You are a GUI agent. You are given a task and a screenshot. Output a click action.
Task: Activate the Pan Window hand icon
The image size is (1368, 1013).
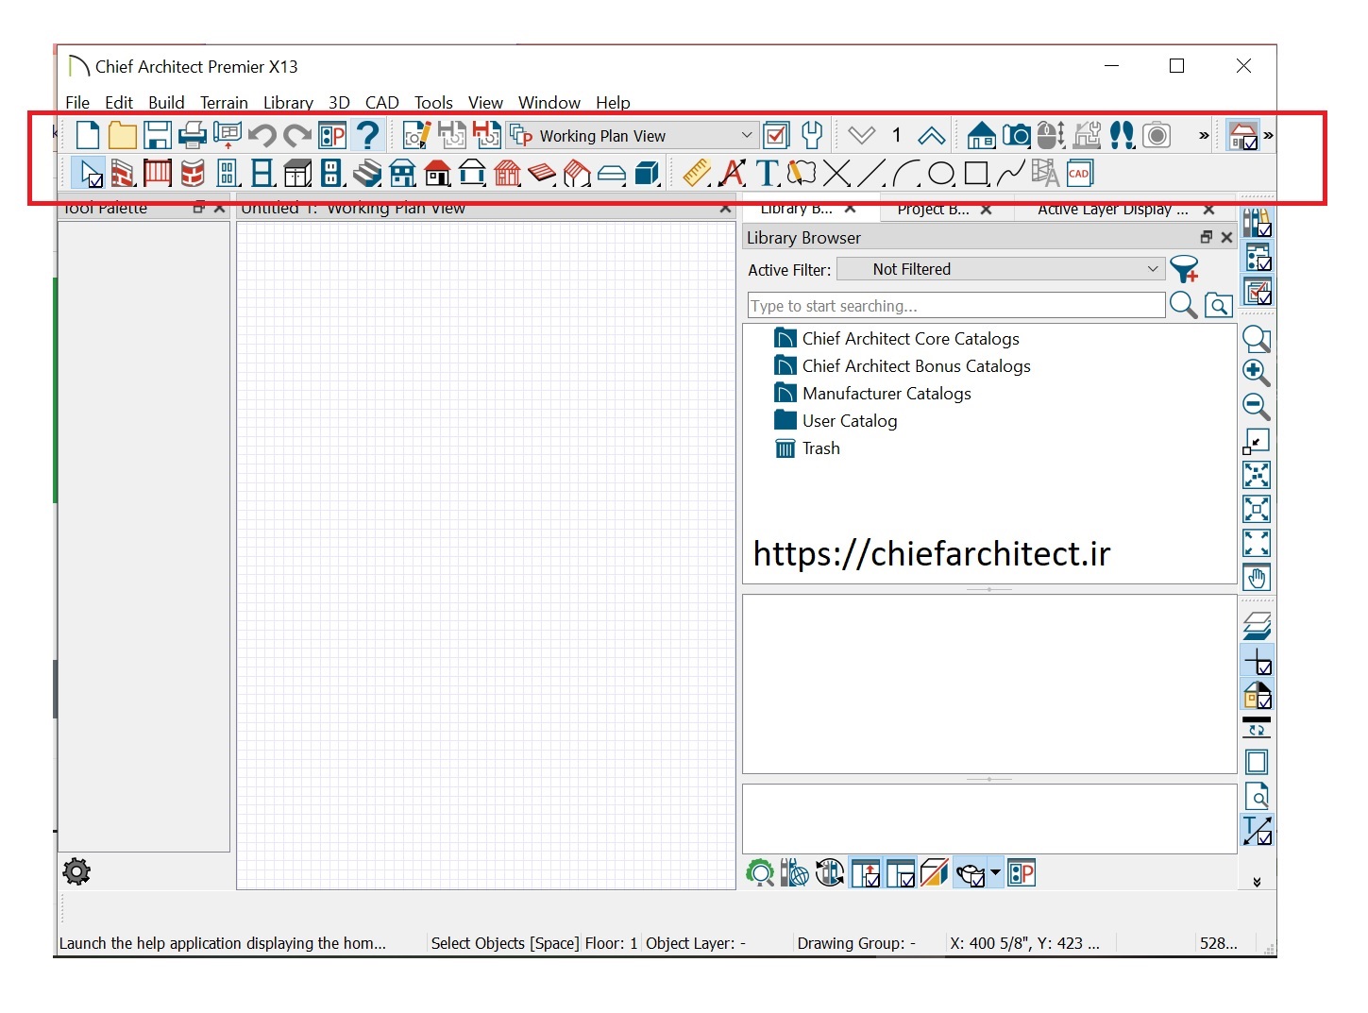point(1257,578)
